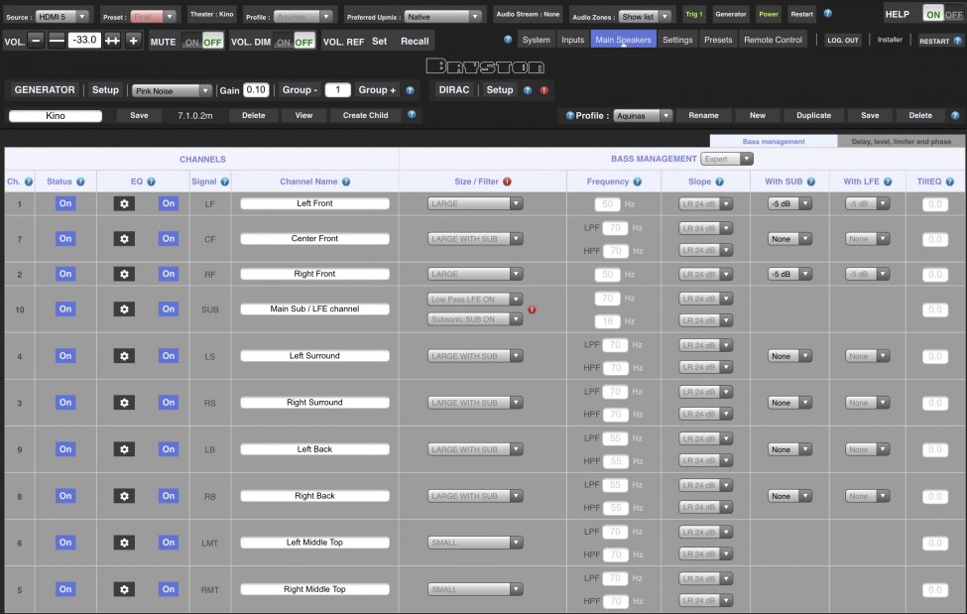
Task: Open Low Pass LFE ON dropdown
Action: pos(475,300)
